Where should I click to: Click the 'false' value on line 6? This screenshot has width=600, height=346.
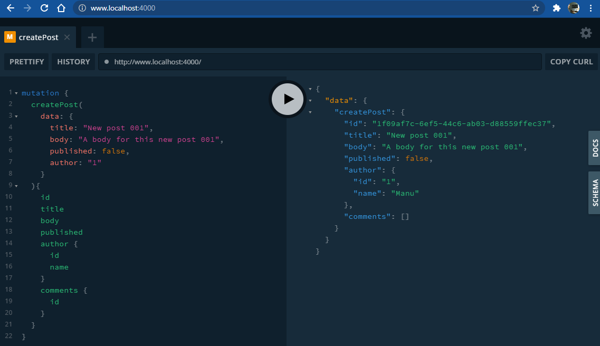tap(113, 151)
